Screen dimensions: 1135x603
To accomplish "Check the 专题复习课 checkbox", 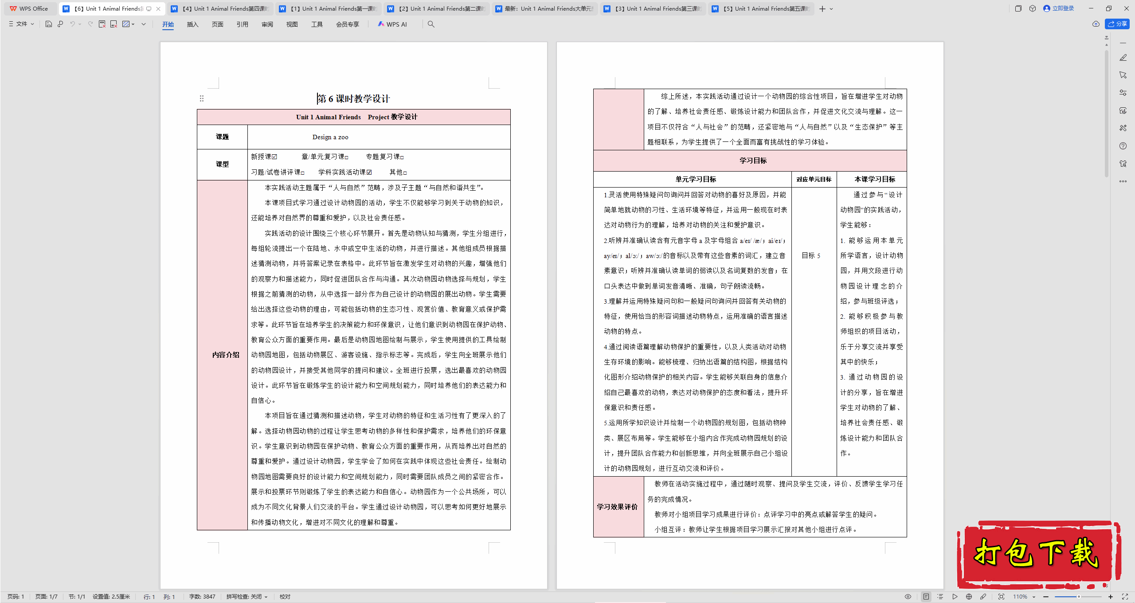I will click(x=402, y=157).
